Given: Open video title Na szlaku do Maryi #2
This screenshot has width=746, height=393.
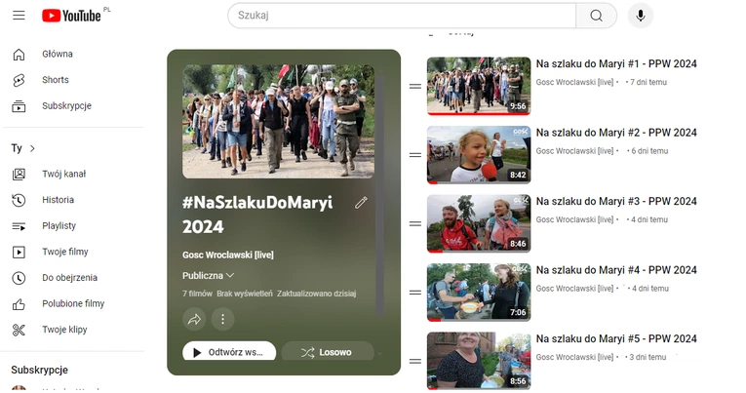Looking at the screenshot, I should (x=616, y=133).
